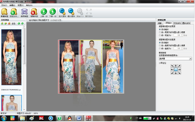Select the first woman's dress thumbnail in the file list
195x122 pixels.
(x=11, y=57)
